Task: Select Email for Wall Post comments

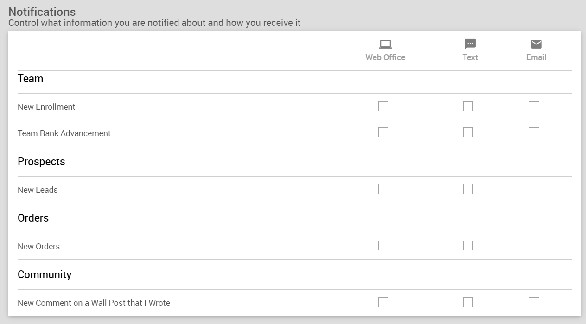Action: (534, 302)
